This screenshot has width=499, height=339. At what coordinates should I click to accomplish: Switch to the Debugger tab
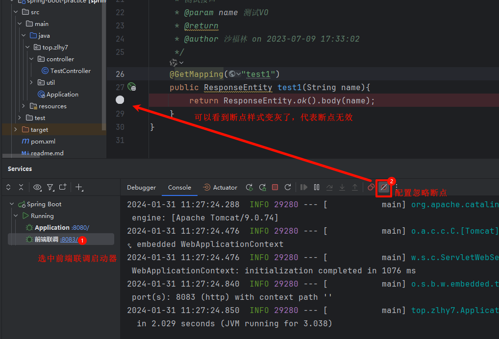click(141, 188)
